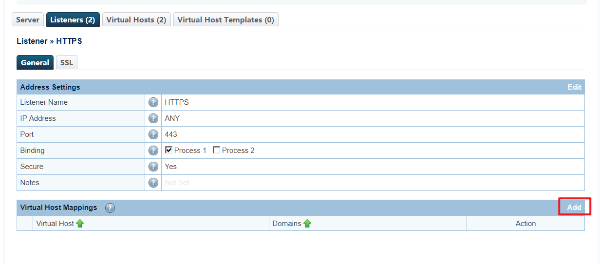This screenshot has height=264, width=600.
Task: Open the SSL sub-tab
Action: point(67,63)
